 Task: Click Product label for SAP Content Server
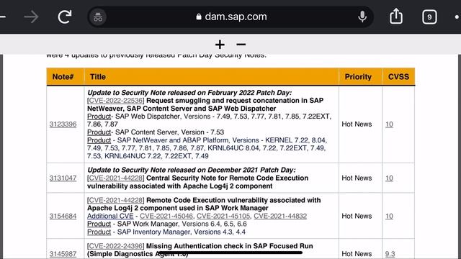[99, 132]
